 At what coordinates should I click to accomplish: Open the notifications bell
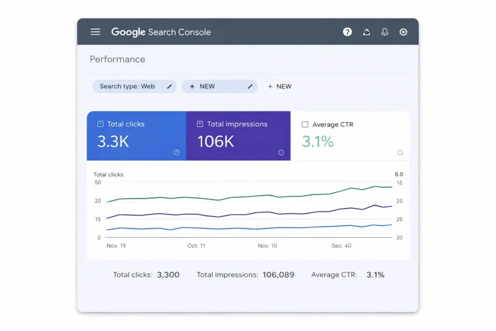pyautogui.click(x=385, y=32)
